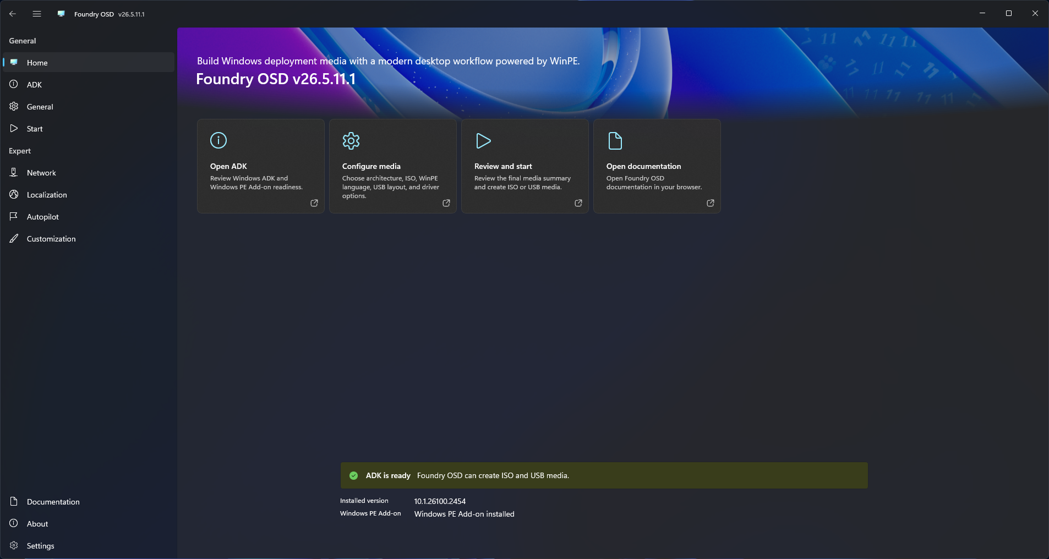Maximize the Foundry OSD window
This screenshot has width=1049, height=559.
[1009, 14]
